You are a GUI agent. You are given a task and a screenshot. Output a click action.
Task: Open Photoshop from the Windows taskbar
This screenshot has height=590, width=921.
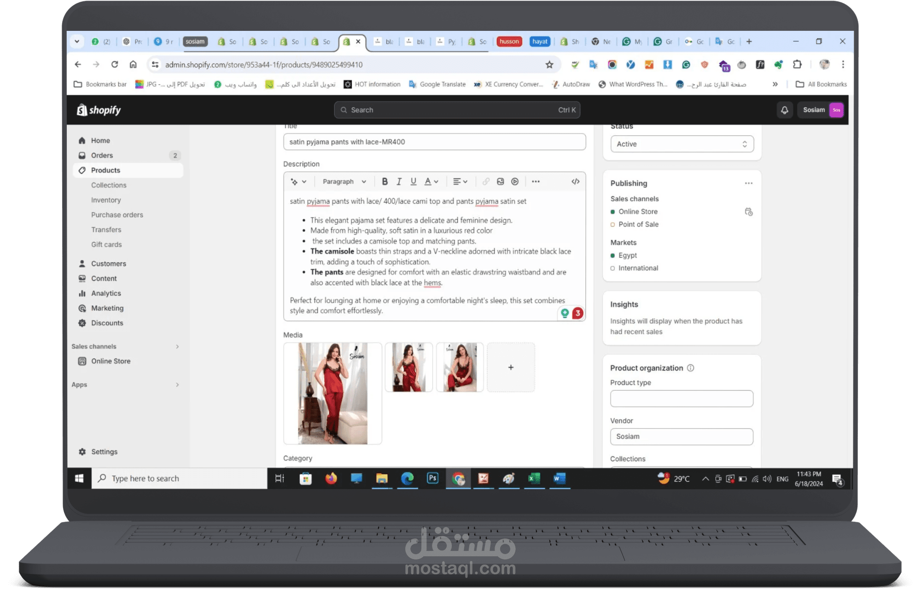(x=432, y=479)
